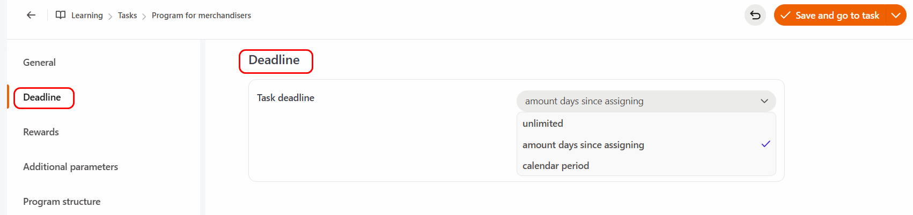Choose the "calendar period" deadline option

[556, 166]
